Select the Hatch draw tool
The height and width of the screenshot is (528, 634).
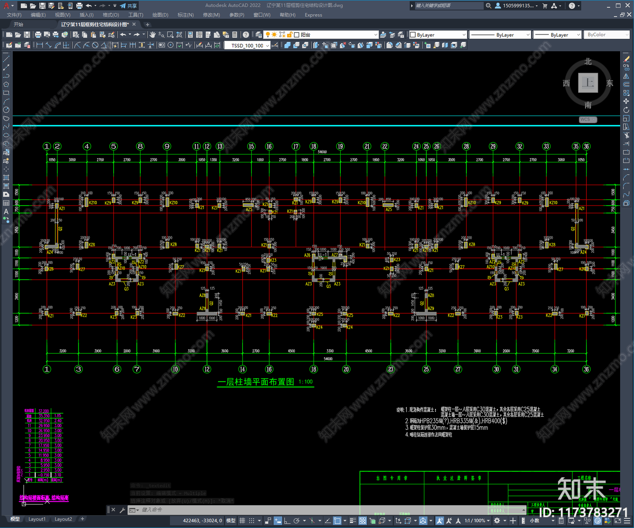(x=6, y=177)
